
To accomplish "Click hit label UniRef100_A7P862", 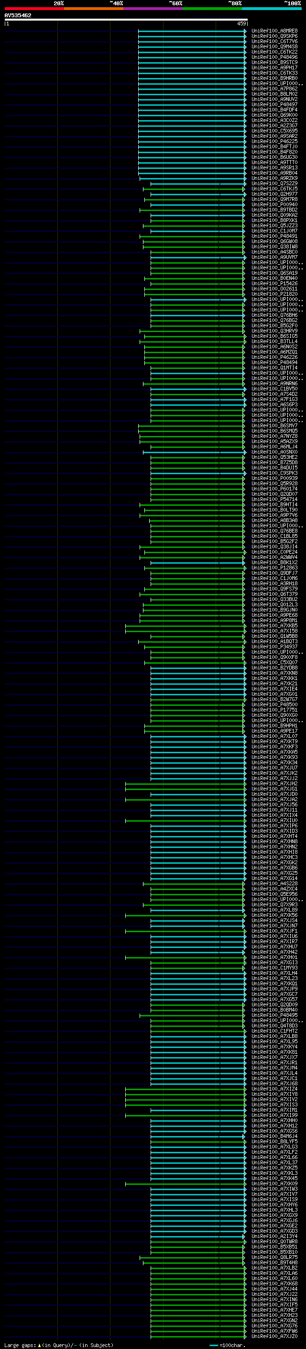I will [274, 89].
